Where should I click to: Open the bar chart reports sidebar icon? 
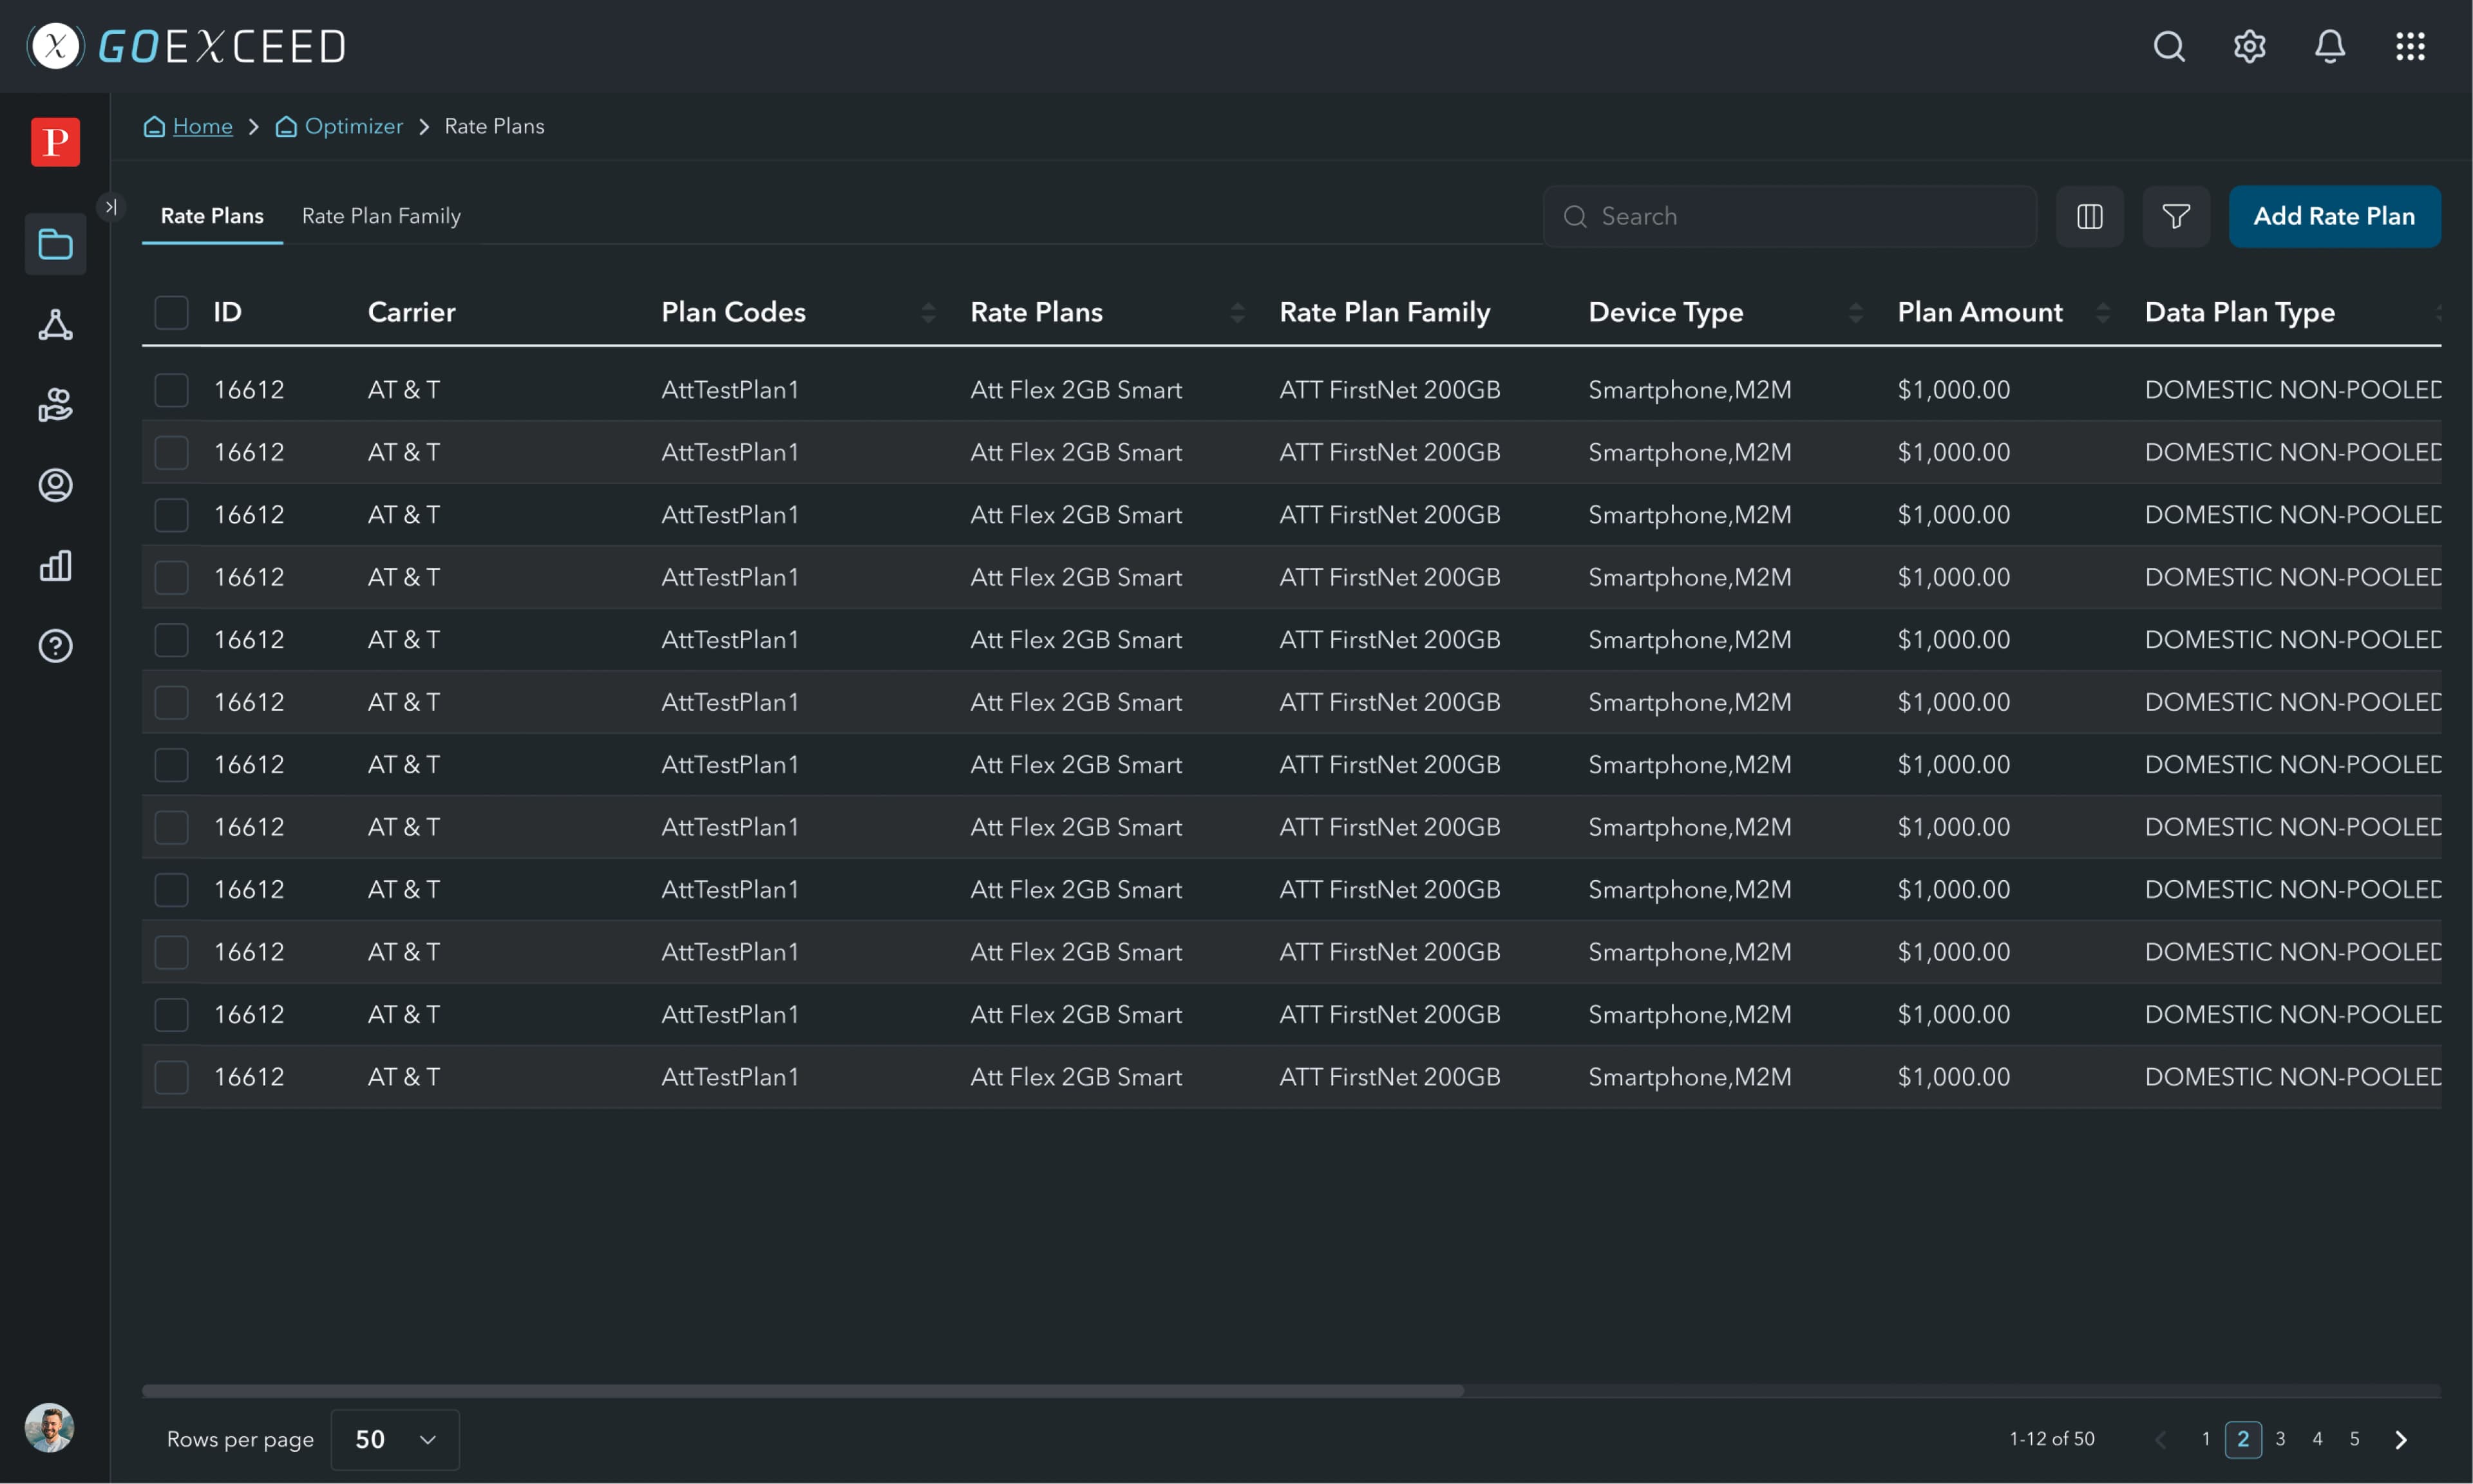coord(55,566)
